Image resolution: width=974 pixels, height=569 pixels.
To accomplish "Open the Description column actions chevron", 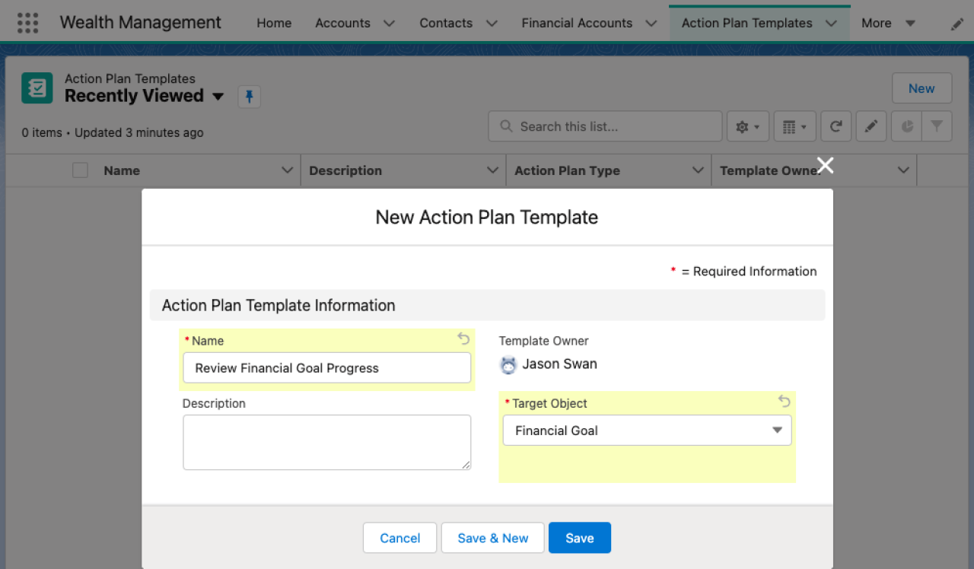I will [492, 170].
